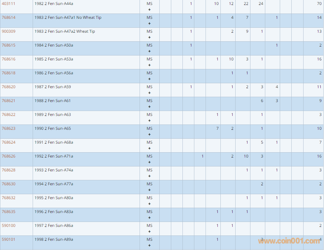Click coin ID 590100 link

pos(9,226)
